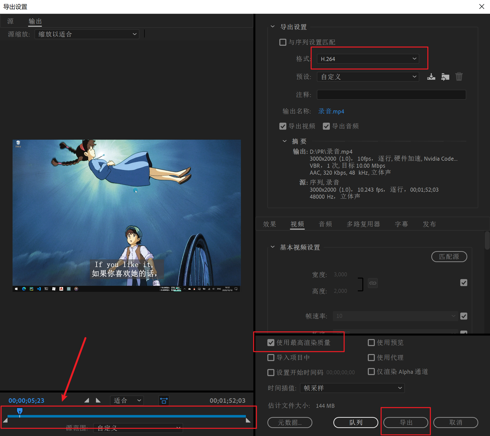The width and height of the screenshot is (490, 436).
Task: Open the effects (效果) tab
Action: (x=269, y=224)
